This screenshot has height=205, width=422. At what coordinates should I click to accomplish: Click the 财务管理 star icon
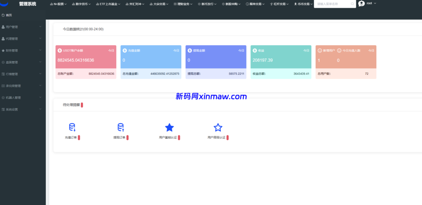pyautogui.click(x=3, y=51)
